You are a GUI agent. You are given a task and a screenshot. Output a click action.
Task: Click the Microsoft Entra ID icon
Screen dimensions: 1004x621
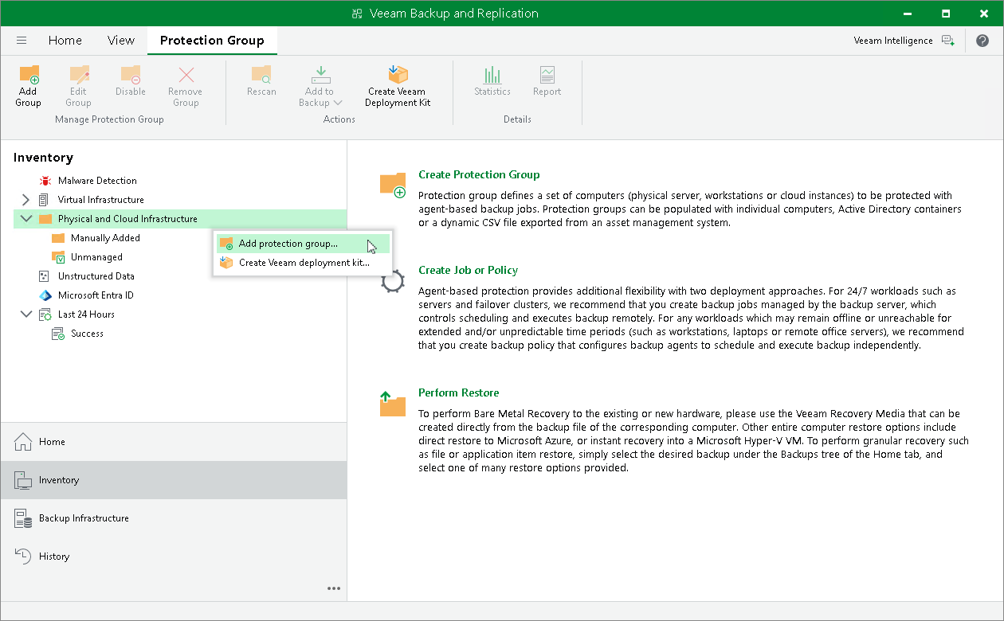pyautogui.click(x=45, y=295)
